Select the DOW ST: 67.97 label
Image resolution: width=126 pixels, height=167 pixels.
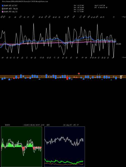[10, 6]
